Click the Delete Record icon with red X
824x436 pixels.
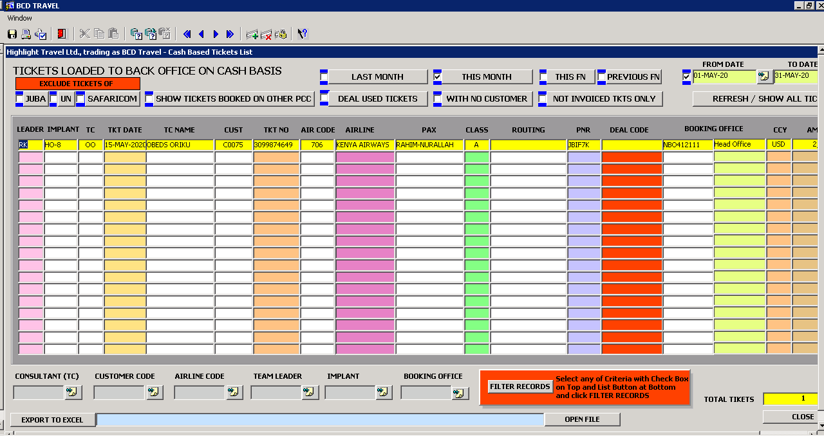[x=267, y=34]
